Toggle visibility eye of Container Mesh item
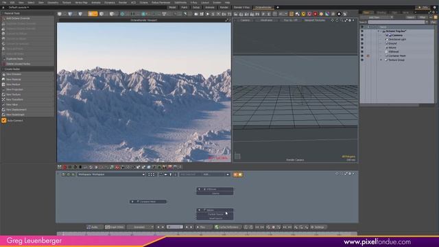Viewport: 439px width, 247px height. point(362,56)
